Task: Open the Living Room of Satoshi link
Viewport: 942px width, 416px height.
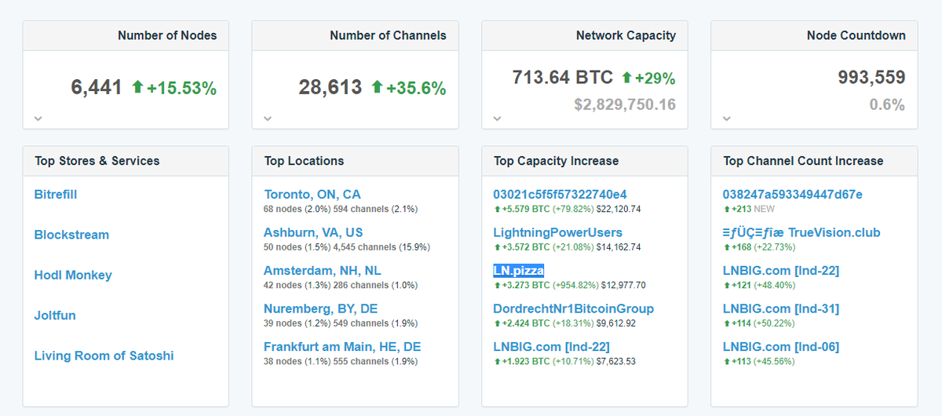Action: click(104, 356)
